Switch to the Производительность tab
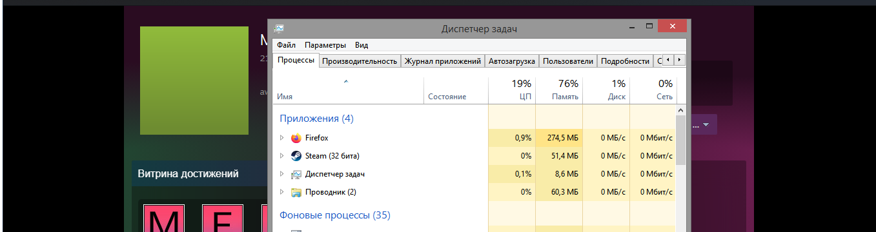Screen dimensions: 876x232 click(x=360, y=61)
